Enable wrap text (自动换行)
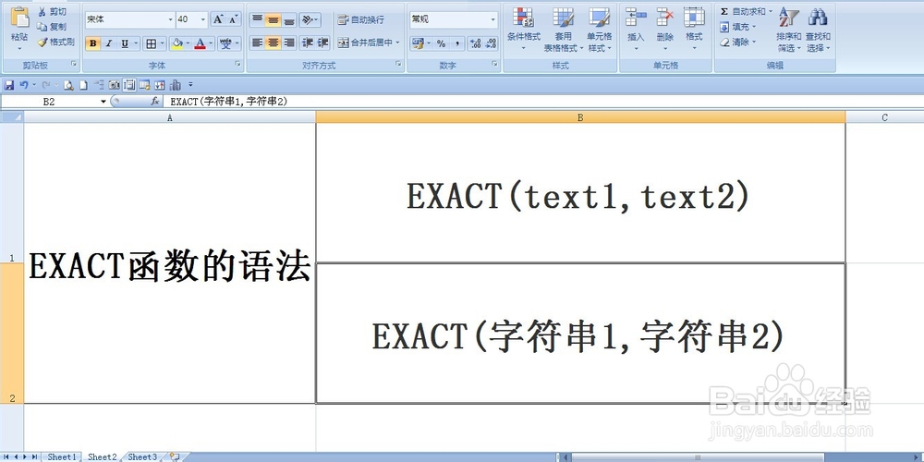Image resolution: width=924 pixels, height=462 pixels. click(361, 19)
